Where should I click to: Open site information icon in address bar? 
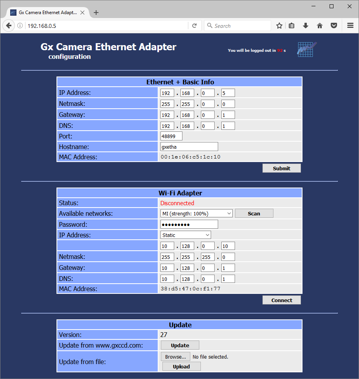20,26
